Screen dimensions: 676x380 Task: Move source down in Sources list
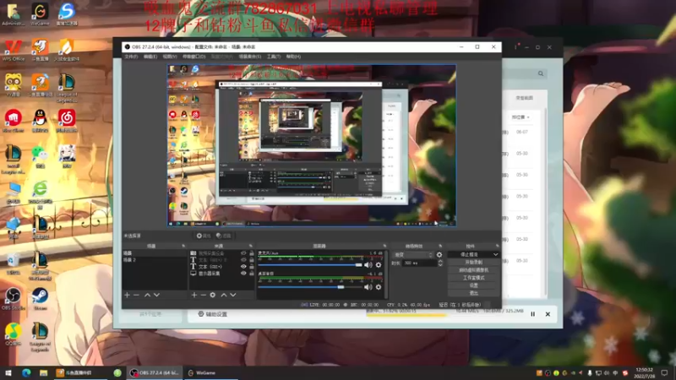[x=233, y=295]
